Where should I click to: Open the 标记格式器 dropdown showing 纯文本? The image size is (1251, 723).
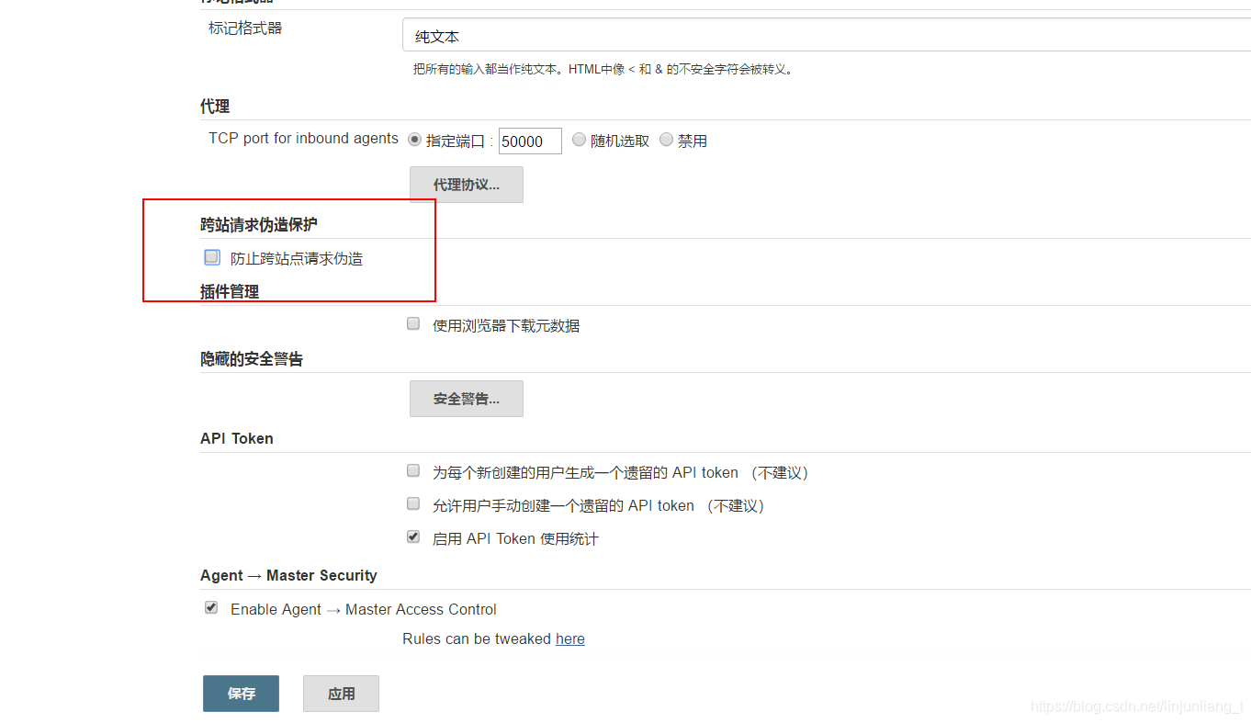[827, 36]
